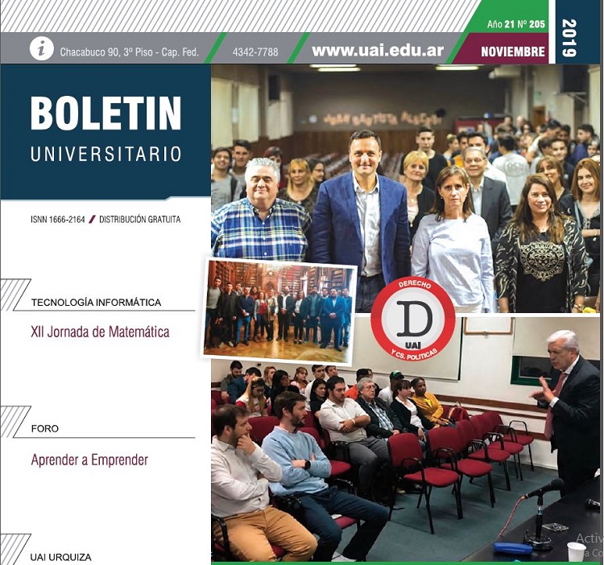Image resolution: width=604 pixels, height=565 pixels.
Task: Open the www.uai.edu.ar website link
Action: [x=378, y=50]
